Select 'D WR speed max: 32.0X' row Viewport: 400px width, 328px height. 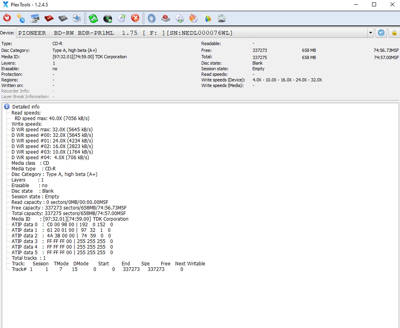[x=52, y=130]
